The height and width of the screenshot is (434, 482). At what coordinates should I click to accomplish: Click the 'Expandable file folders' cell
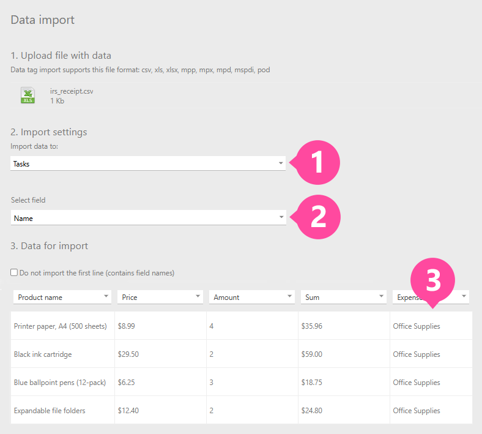coord(50,411)
